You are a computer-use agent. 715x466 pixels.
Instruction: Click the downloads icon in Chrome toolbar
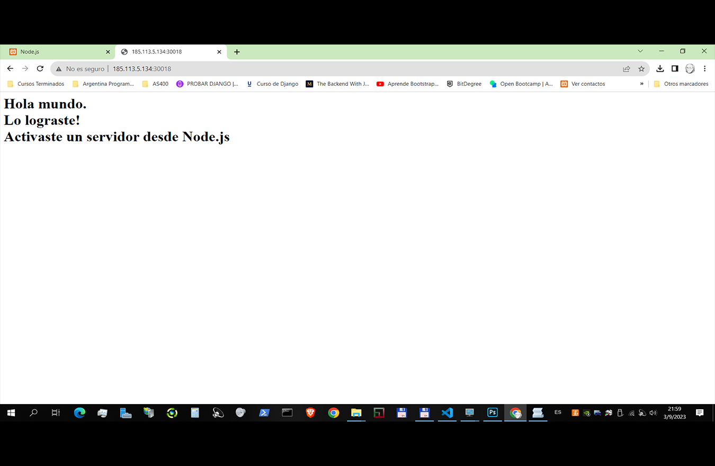tap(660, 69)
